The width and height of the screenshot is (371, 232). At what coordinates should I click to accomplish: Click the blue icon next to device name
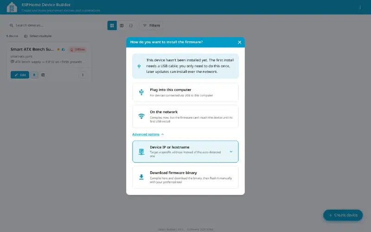point(63,50)
